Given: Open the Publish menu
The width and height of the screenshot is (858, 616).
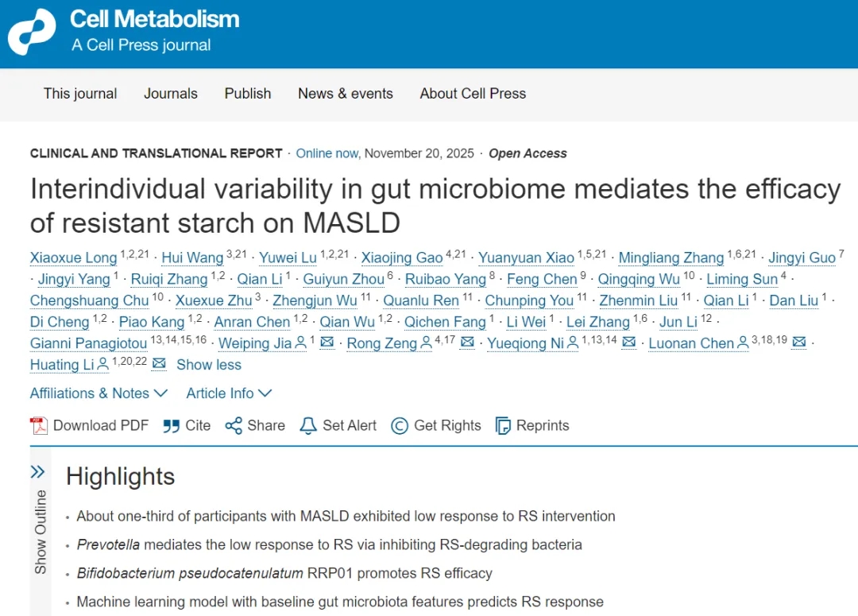Looking at the screenshot, I should point(247,94).
